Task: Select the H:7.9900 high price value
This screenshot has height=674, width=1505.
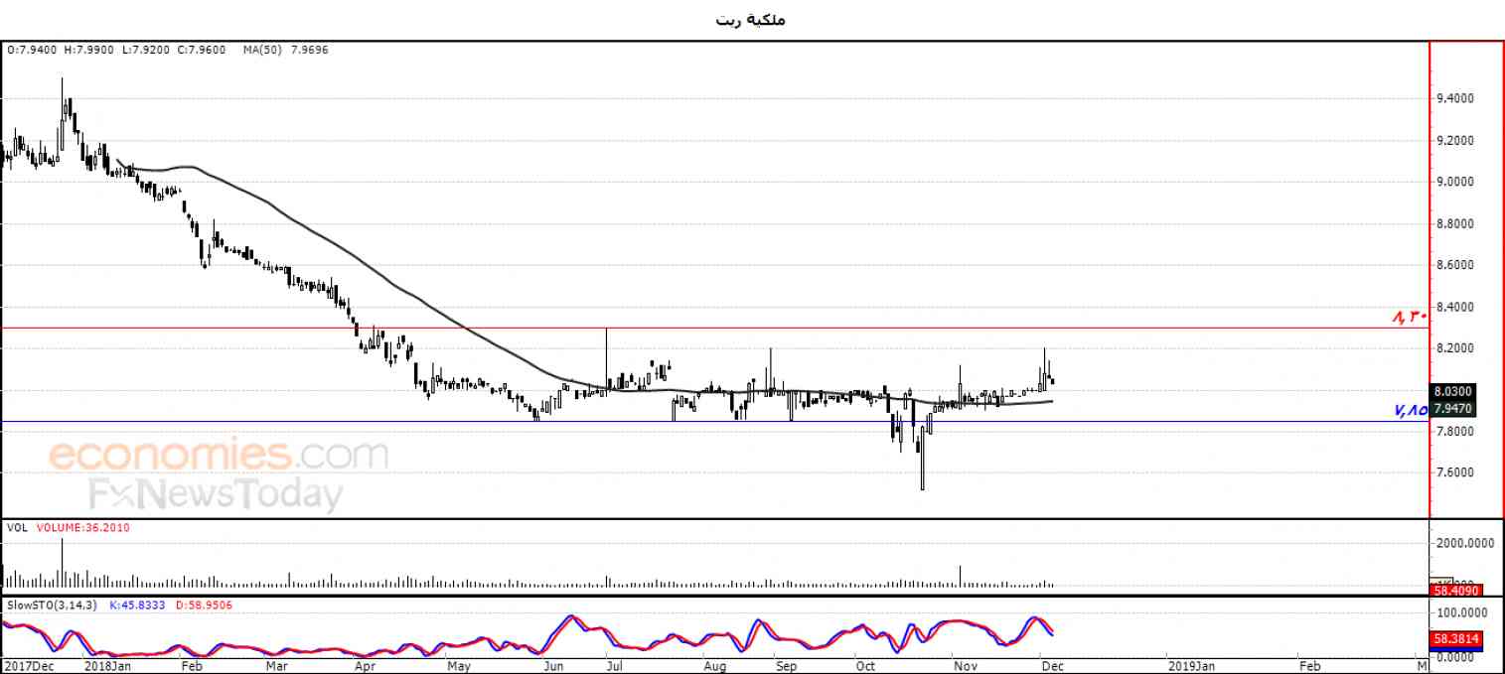Action: (x=89, y=49)
